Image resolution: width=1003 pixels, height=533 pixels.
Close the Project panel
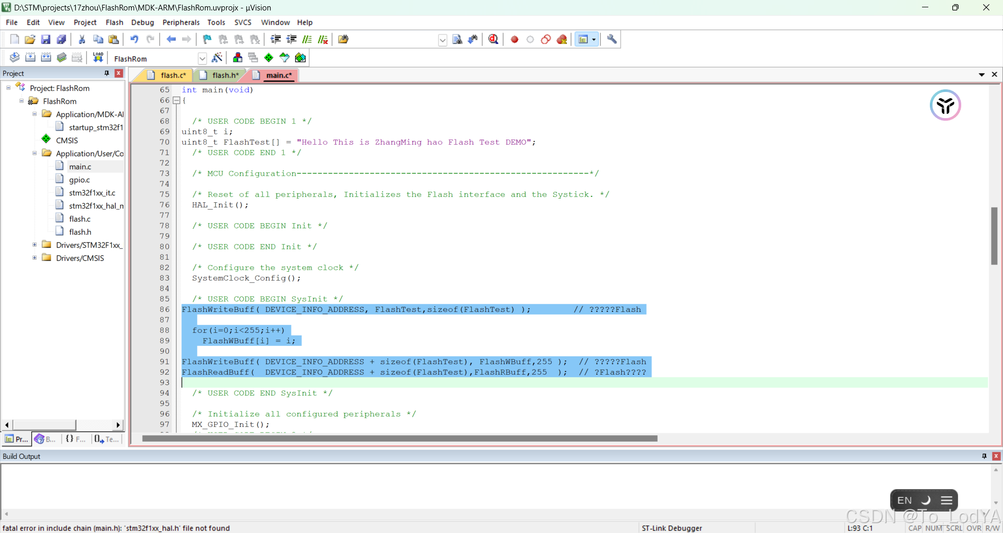pyautogui.click(x=119, y=73)
